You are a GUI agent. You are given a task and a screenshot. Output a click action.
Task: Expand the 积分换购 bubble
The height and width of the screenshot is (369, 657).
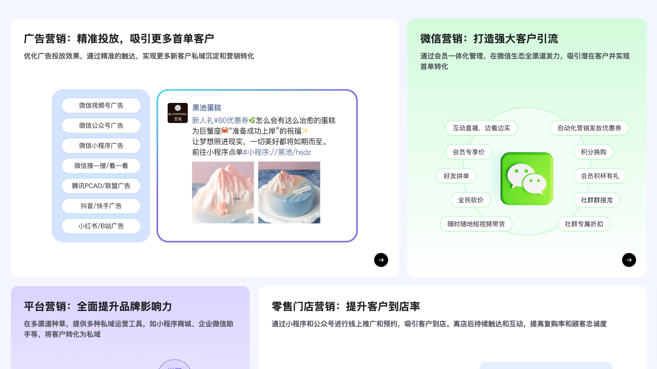(593, 152)
